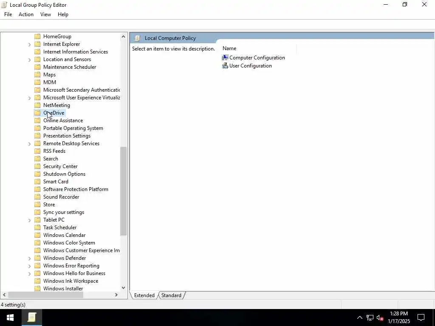The width and height of the screenshot is (435, 326).
Task: Click the Maintenance Scheduler folder icon
Action: click(x=37, y=67)
